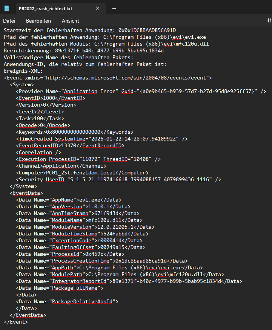
Task: Open the Ansicht menu
Action: [71, 21]
